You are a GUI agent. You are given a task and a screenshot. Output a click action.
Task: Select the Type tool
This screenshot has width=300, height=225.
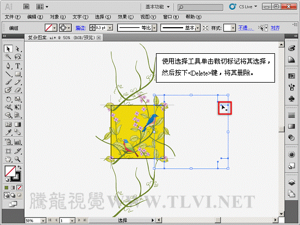(x=17, y=66)
